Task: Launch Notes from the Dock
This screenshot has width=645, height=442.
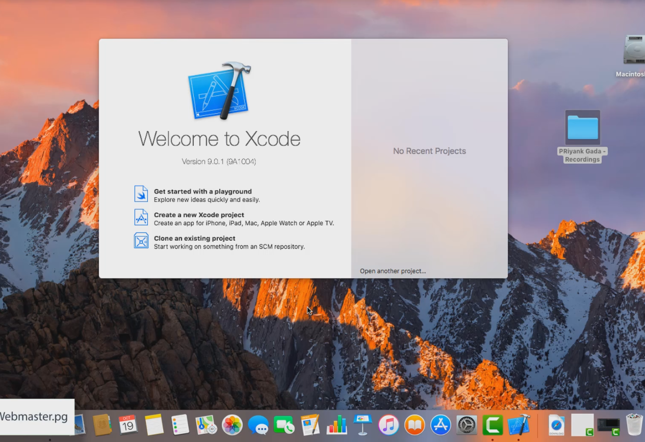Action: pos(154,425)
